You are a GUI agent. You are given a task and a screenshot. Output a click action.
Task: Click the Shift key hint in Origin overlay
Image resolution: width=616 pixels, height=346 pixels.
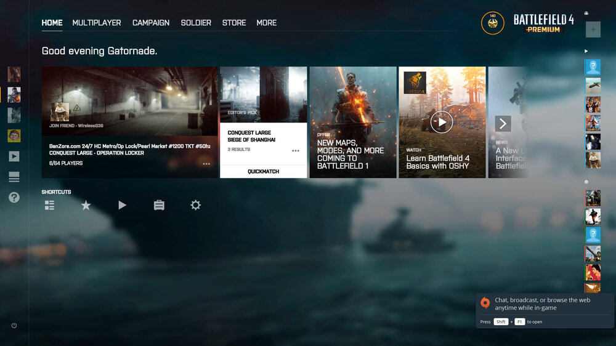pos(501,321)
